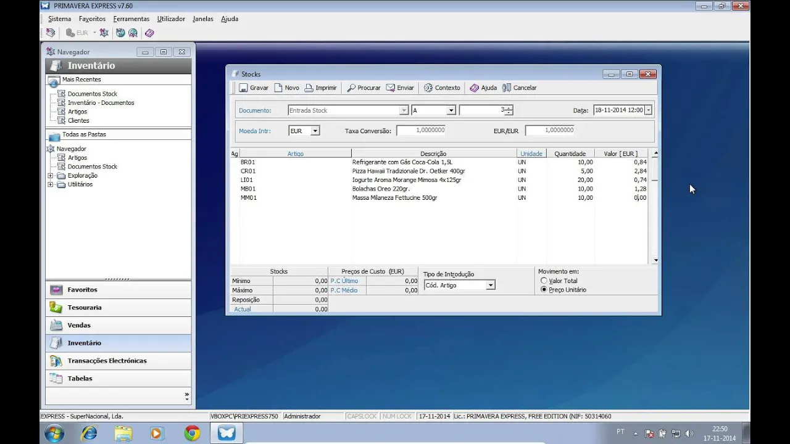Open Tabelas module in sidebar

(x=118, y=379)
